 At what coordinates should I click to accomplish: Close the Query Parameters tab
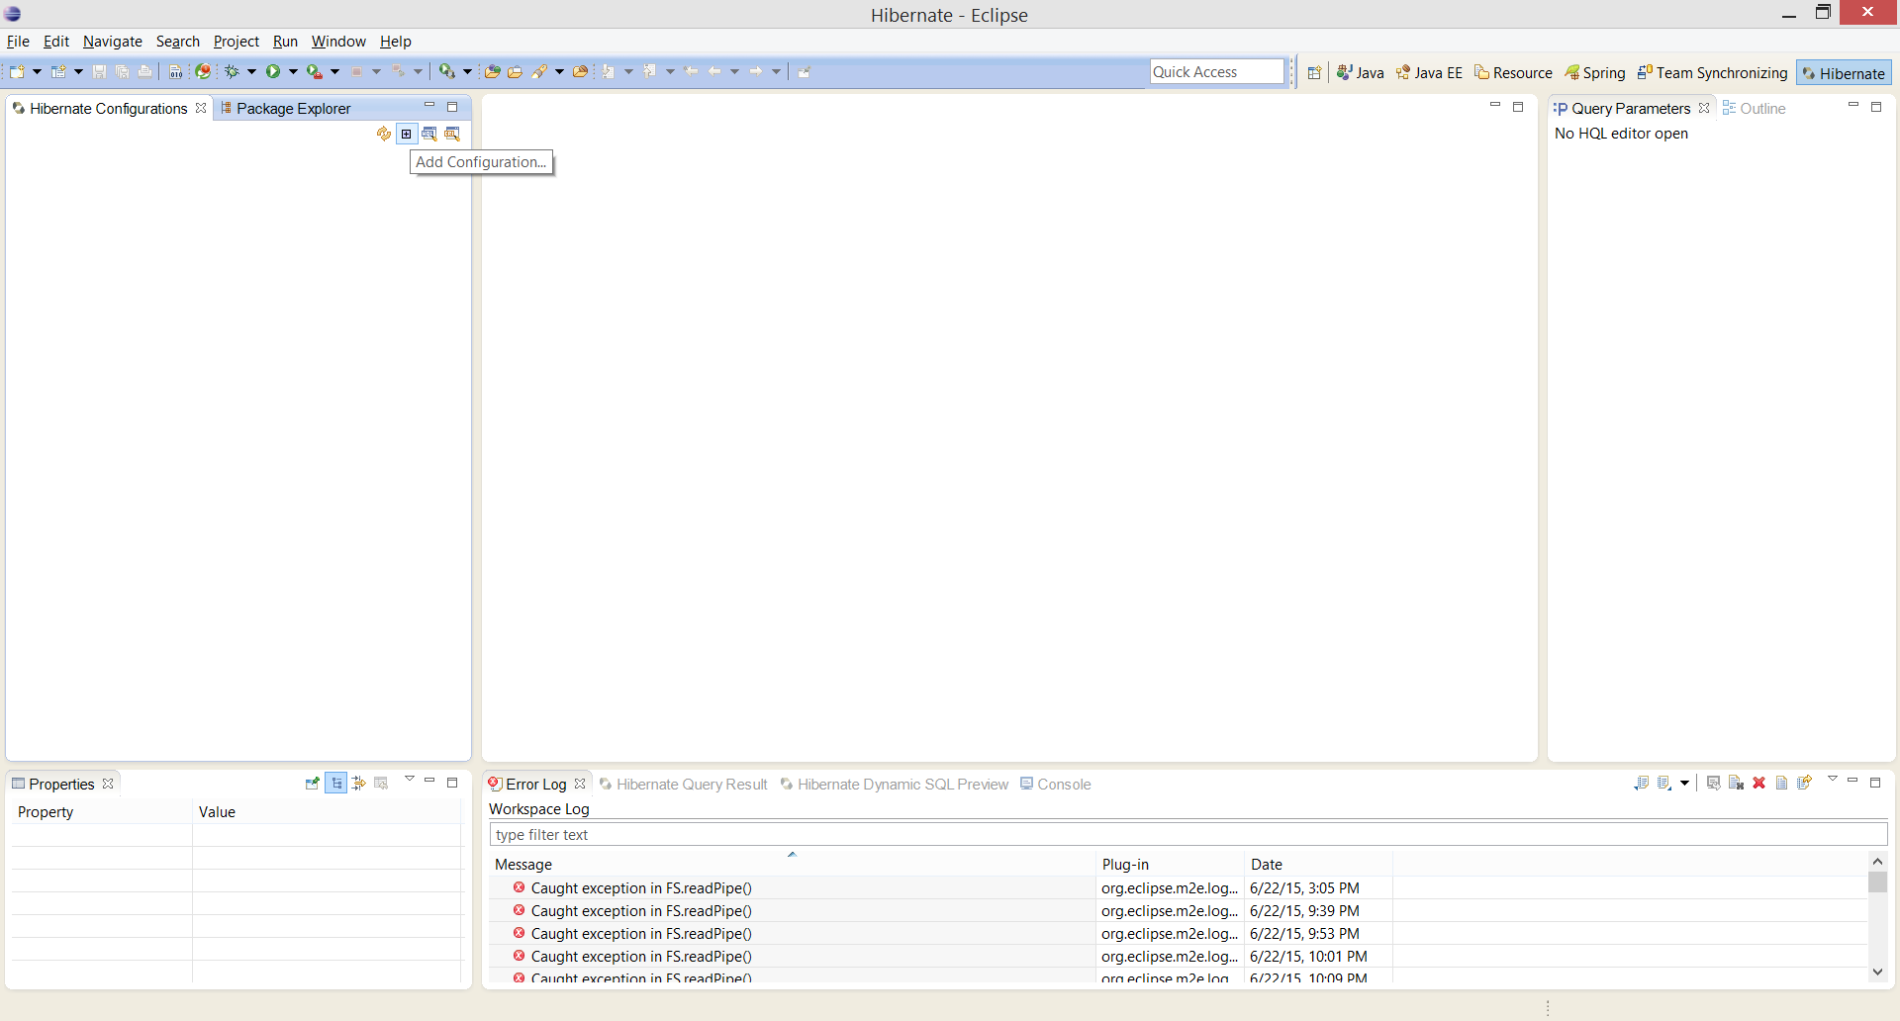tap(1704, 108)
